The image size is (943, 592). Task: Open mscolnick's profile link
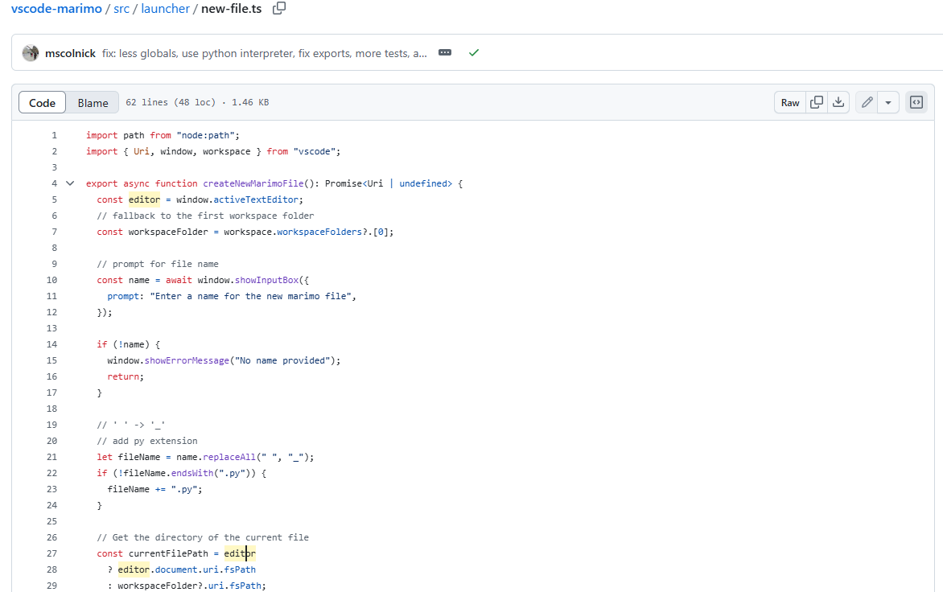tap(71, 52)
